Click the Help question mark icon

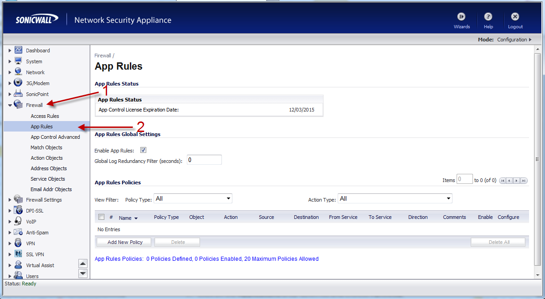[x=488, y=16]
